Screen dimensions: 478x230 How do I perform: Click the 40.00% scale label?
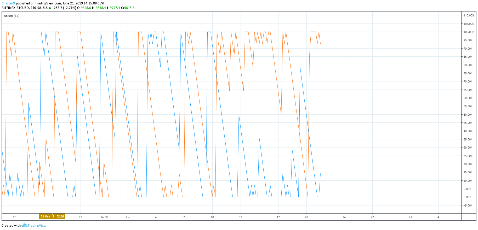pyautogui.click(x=468, y=131)
